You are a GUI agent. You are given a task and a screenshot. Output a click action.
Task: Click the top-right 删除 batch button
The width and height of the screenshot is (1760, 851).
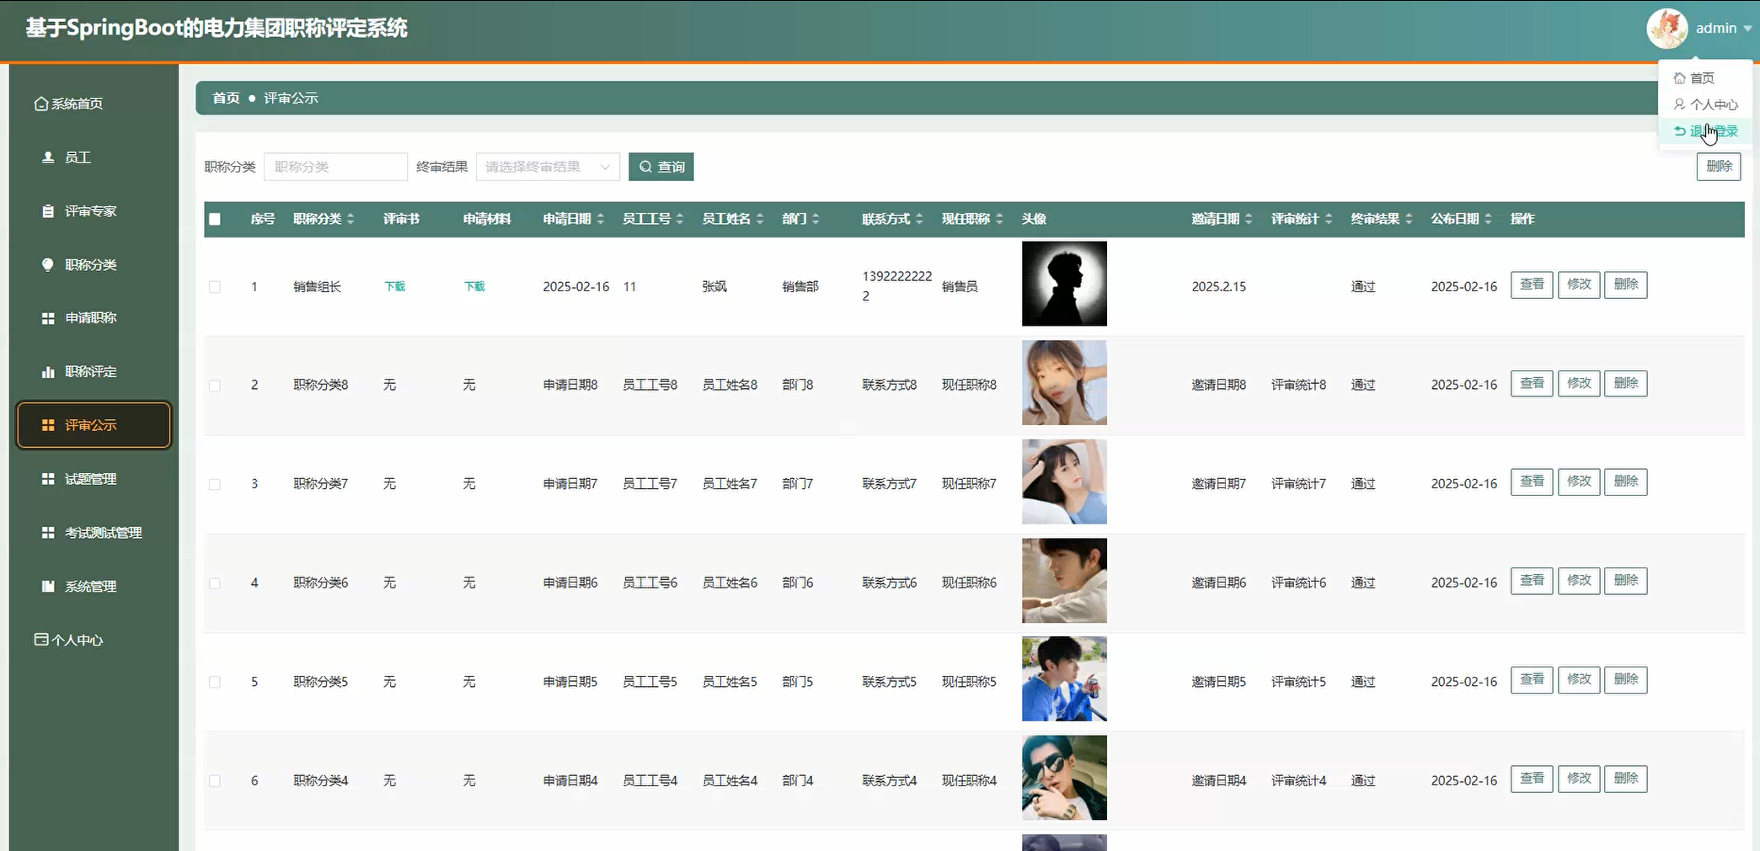tap(1719, 167)
